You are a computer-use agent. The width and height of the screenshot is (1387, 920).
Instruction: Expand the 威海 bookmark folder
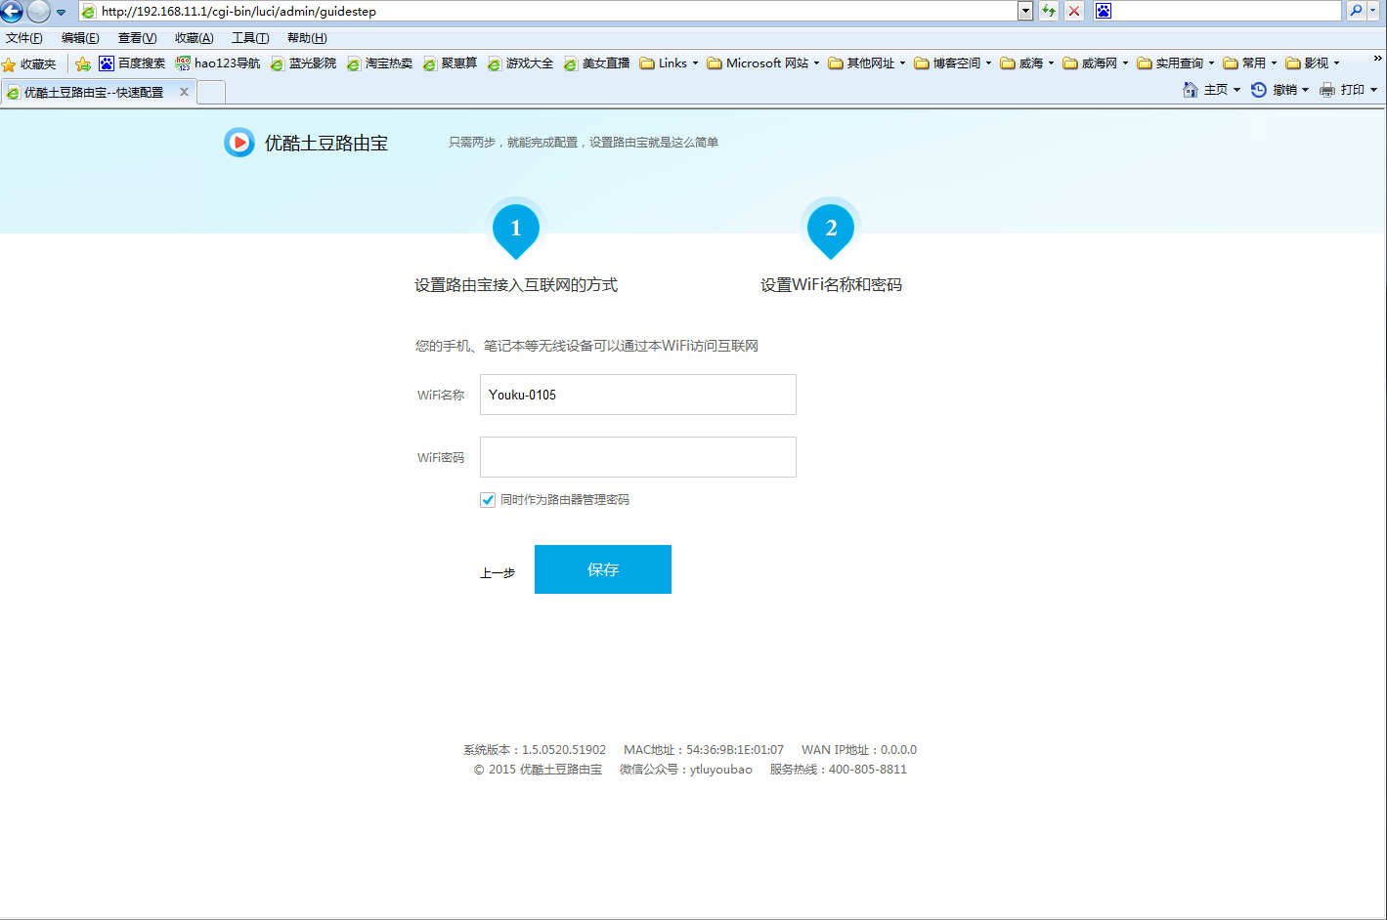pyautogui.click(x=1027, y=63)
